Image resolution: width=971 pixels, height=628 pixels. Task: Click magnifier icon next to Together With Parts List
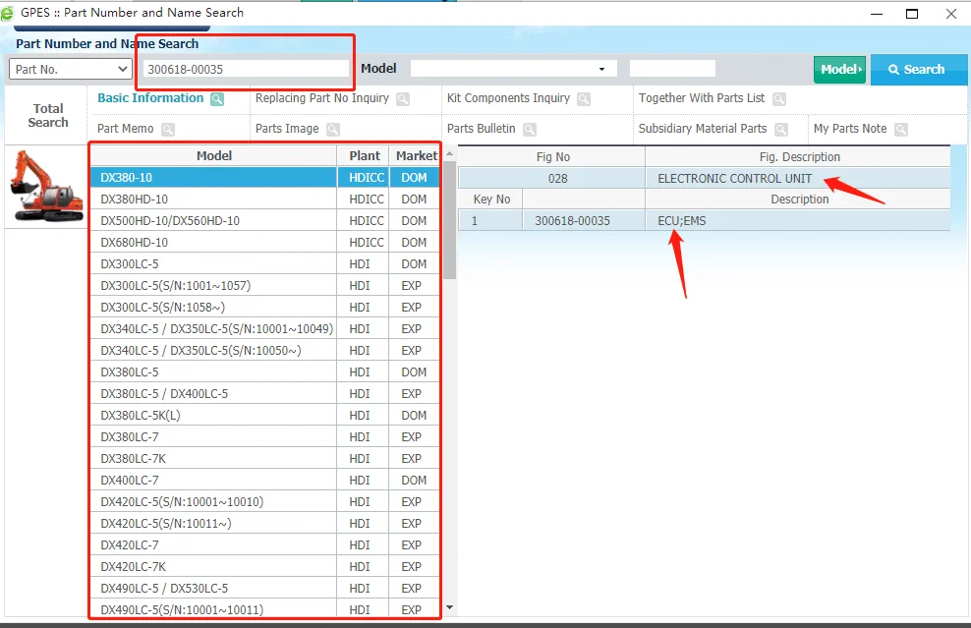pos(779,99)
